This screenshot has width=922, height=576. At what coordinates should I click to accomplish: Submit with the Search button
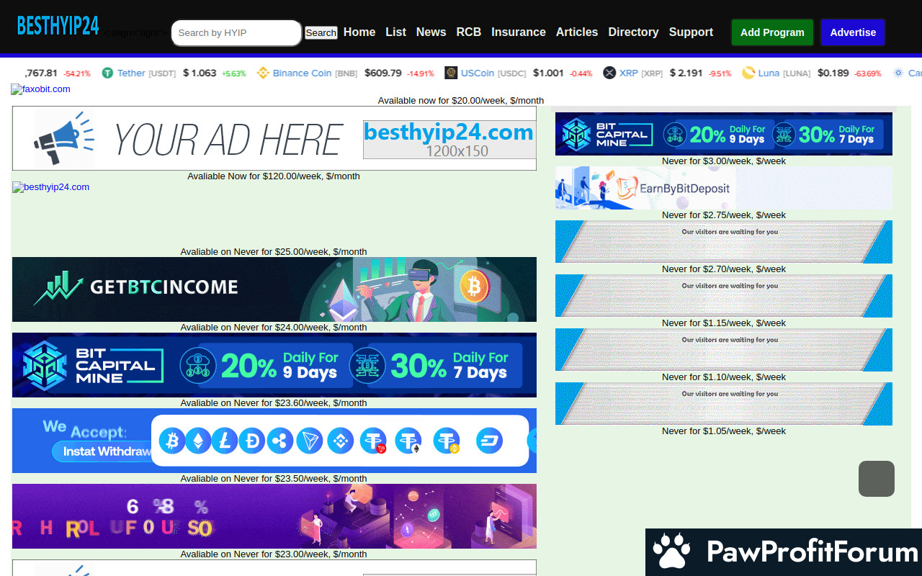tap(321, 32)
